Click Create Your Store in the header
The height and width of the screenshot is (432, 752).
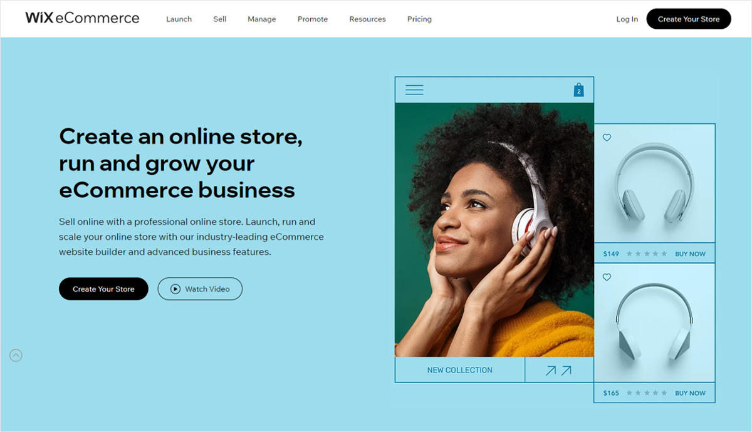[x=689, y=19]
